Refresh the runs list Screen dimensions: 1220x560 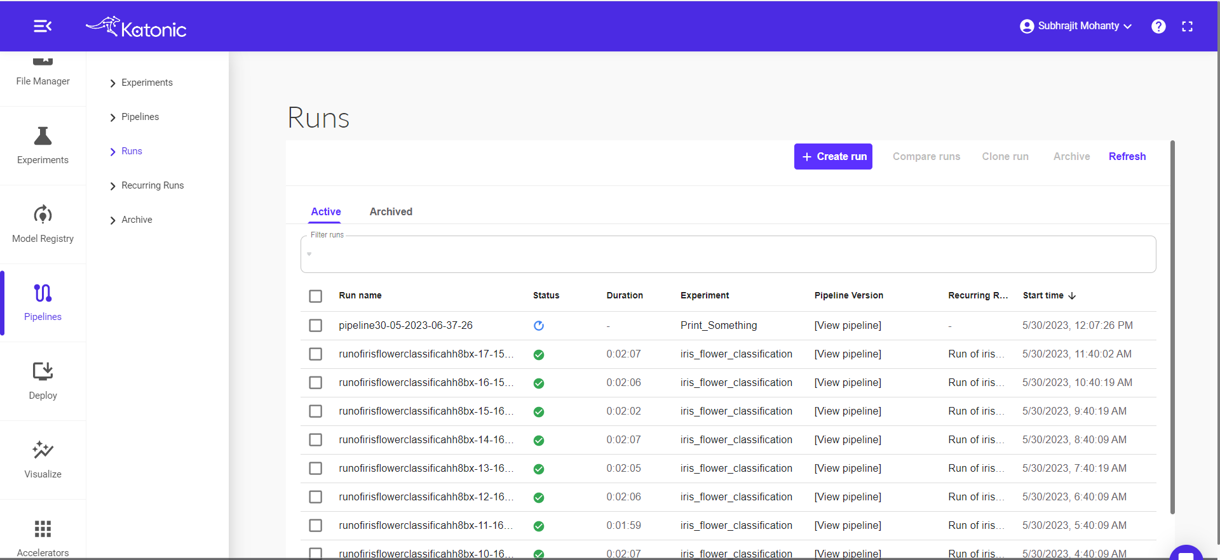(x=1127, y=156)
